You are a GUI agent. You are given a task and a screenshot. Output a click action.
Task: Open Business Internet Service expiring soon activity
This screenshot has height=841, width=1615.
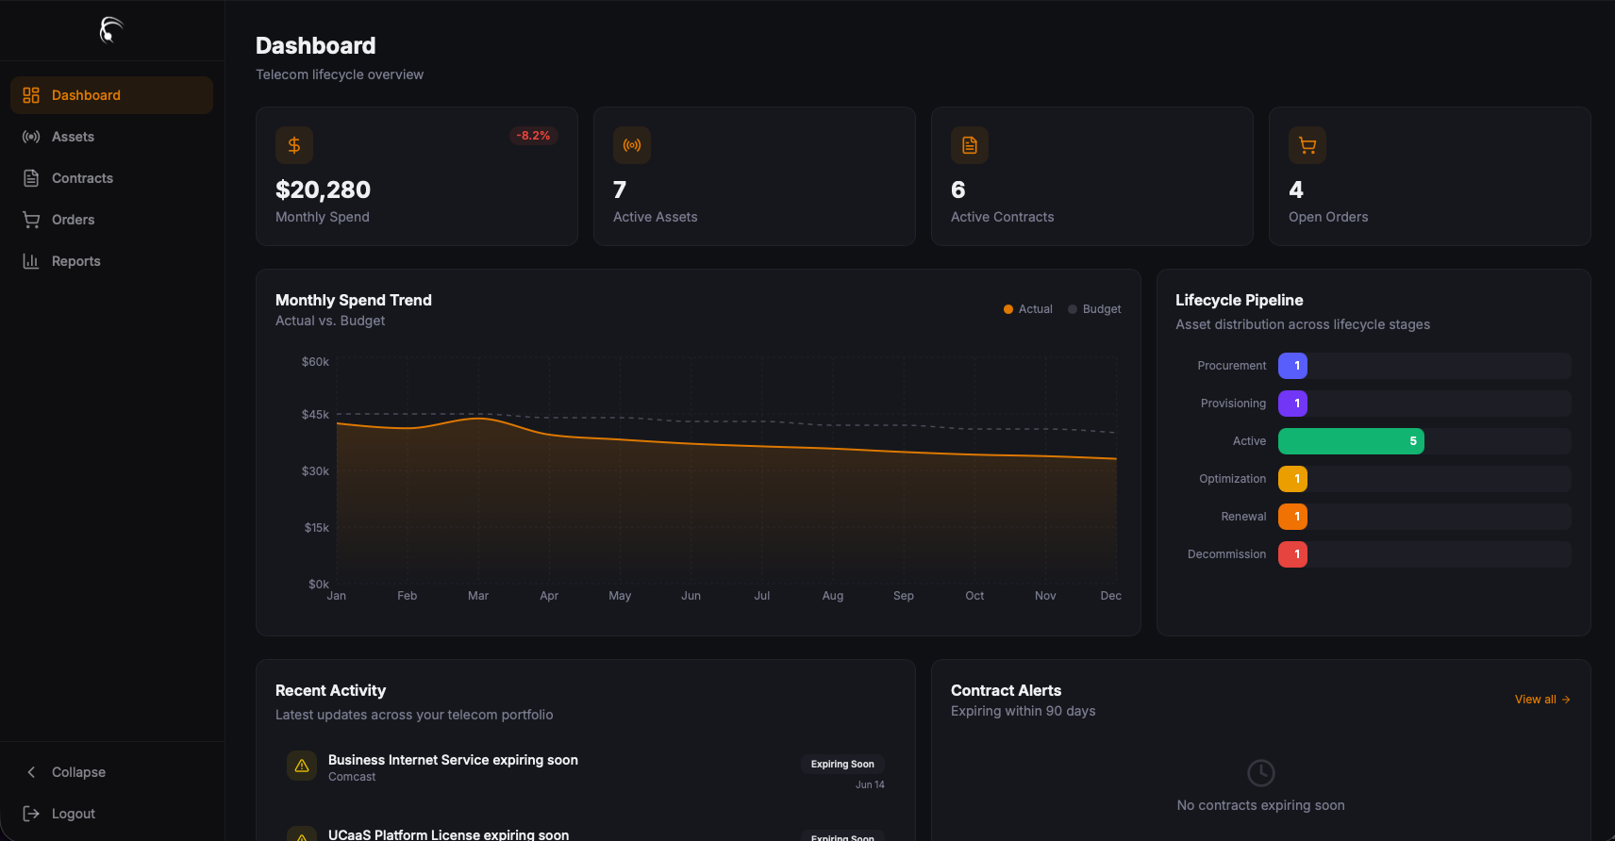point(586,769)
